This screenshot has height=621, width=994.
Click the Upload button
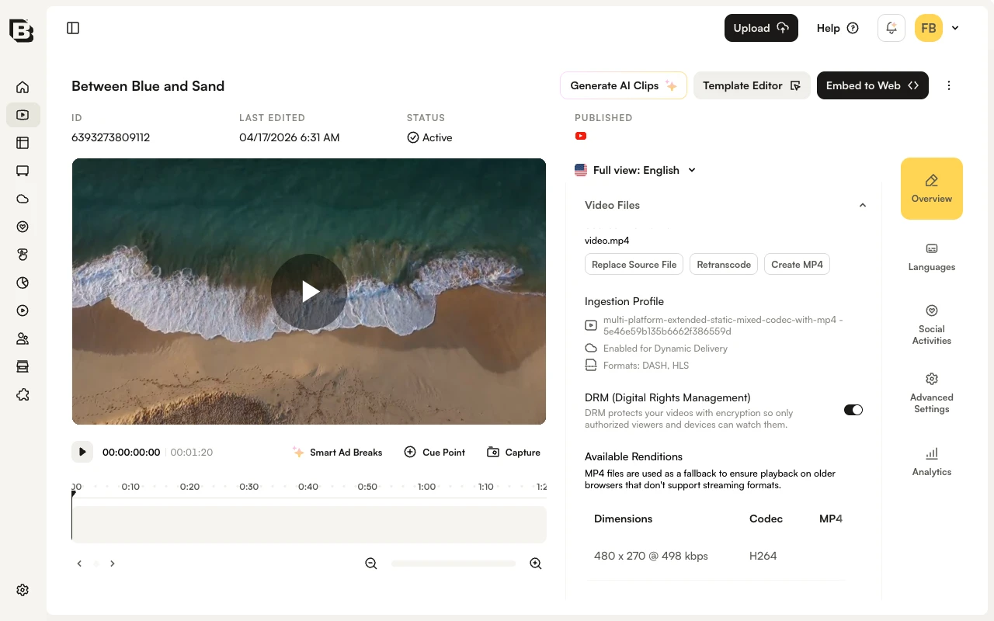click(x=761, y=28)
